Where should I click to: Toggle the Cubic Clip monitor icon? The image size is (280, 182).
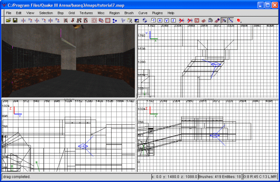[136, 21]
